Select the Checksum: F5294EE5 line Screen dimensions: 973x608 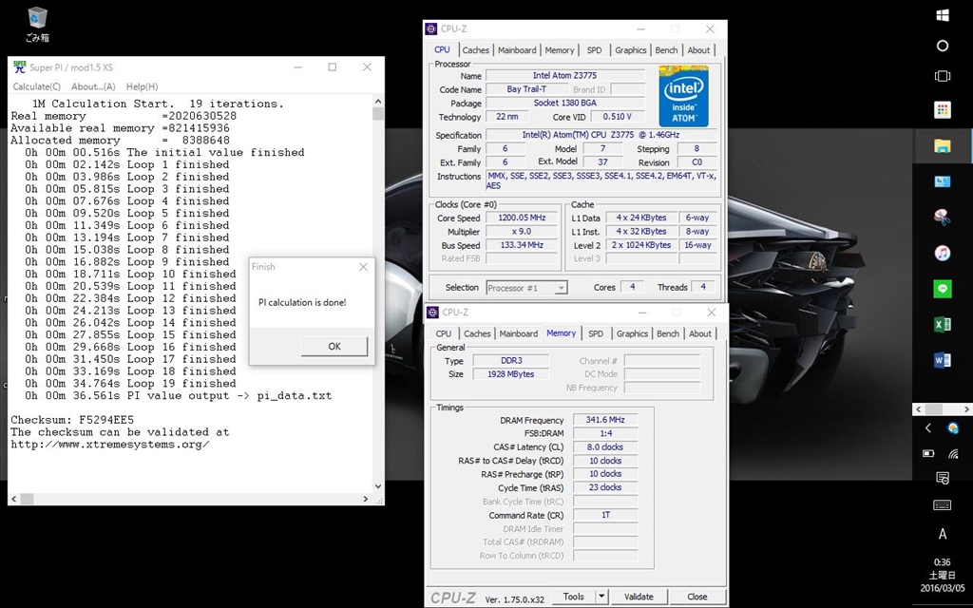coord(72,420)
